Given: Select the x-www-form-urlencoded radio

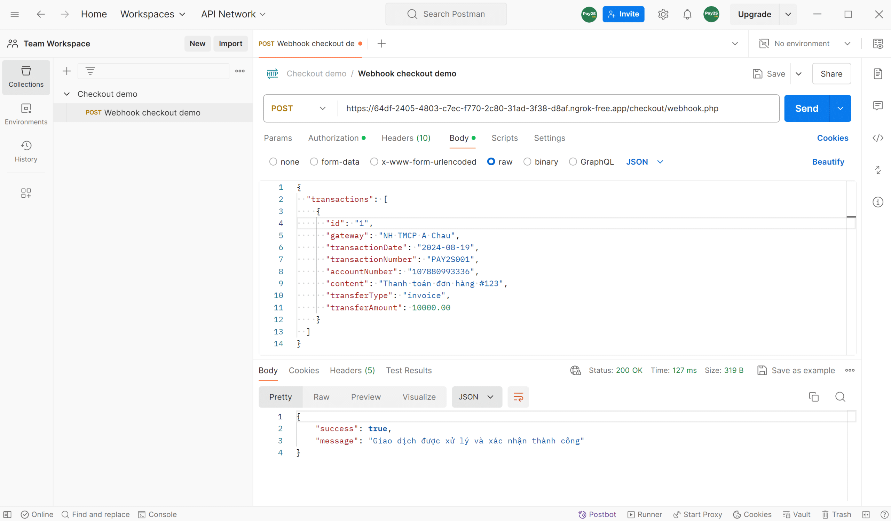Looking at the screenshot, I should (374, 161).
